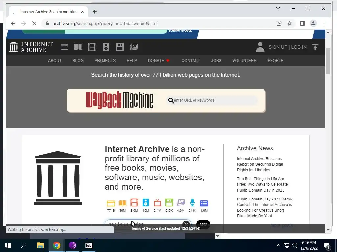Open the tab search chevron
Screen dimensions: 337x252
pos(278,8)
